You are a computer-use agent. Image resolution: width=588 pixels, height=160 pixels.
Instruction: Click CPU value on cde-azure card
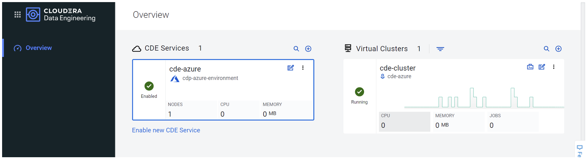click(223, 114)
